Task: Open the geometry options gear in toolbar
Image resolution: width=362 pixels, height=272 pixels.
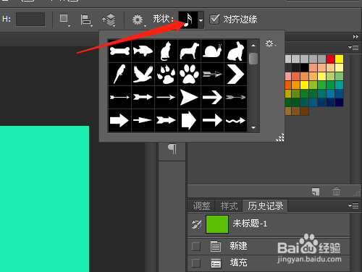Action: click(x=138, y=20)
